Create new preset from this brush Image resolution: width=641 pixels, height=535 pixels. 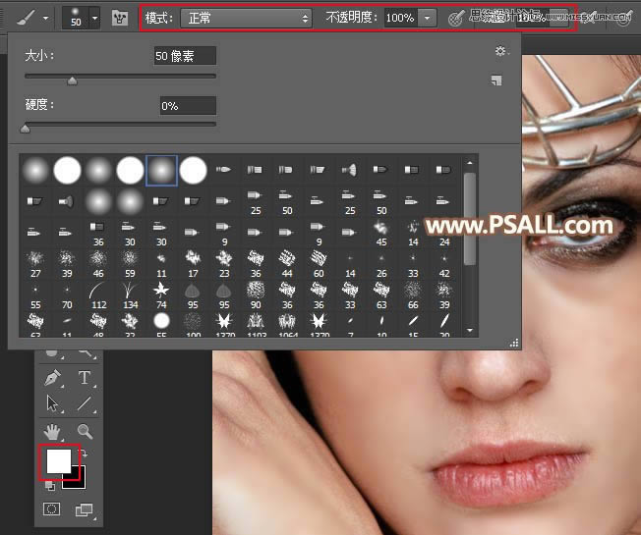click(496, 81)
